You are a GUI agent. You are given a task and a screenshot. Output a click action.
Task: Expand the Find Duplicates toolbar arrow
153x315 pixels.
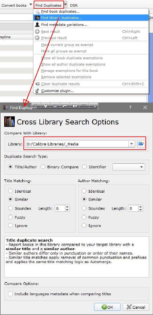pyautogui.click(x=66, y=5)
